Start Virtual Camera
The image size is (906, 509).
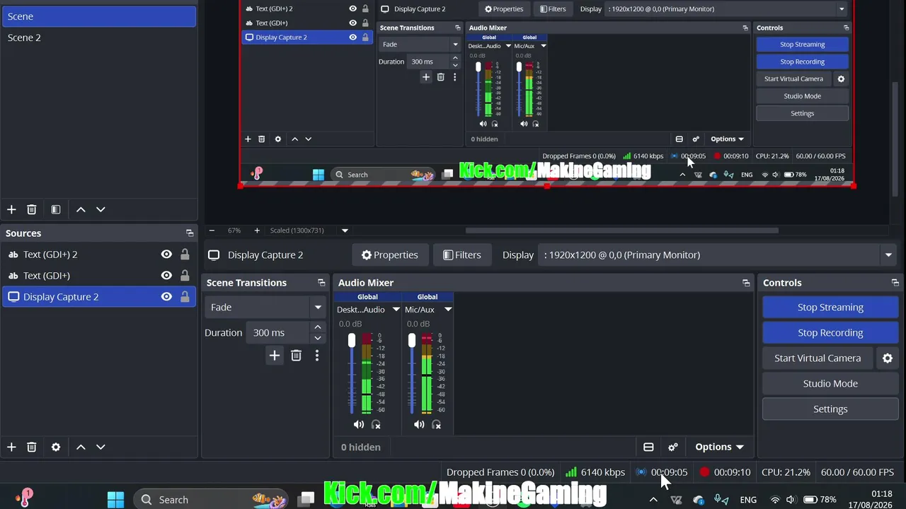click(x=818, y=358)
